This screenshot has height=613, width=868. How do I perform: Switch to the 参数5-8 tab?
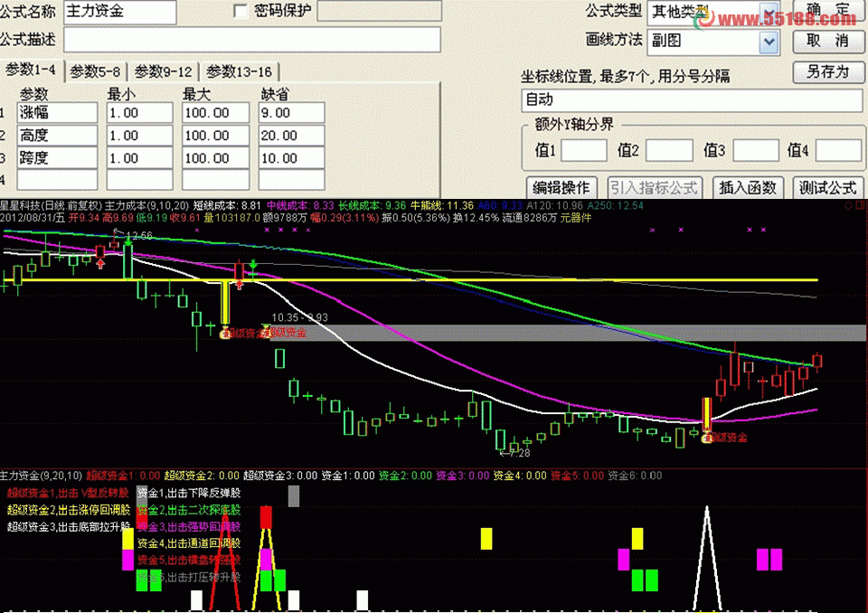pos(95,71)
